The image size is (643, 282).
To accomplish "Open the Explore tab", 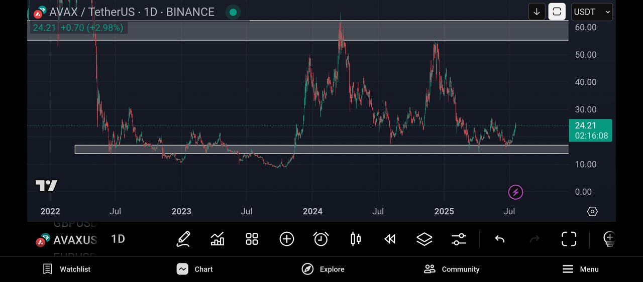I will click(323, 269).
